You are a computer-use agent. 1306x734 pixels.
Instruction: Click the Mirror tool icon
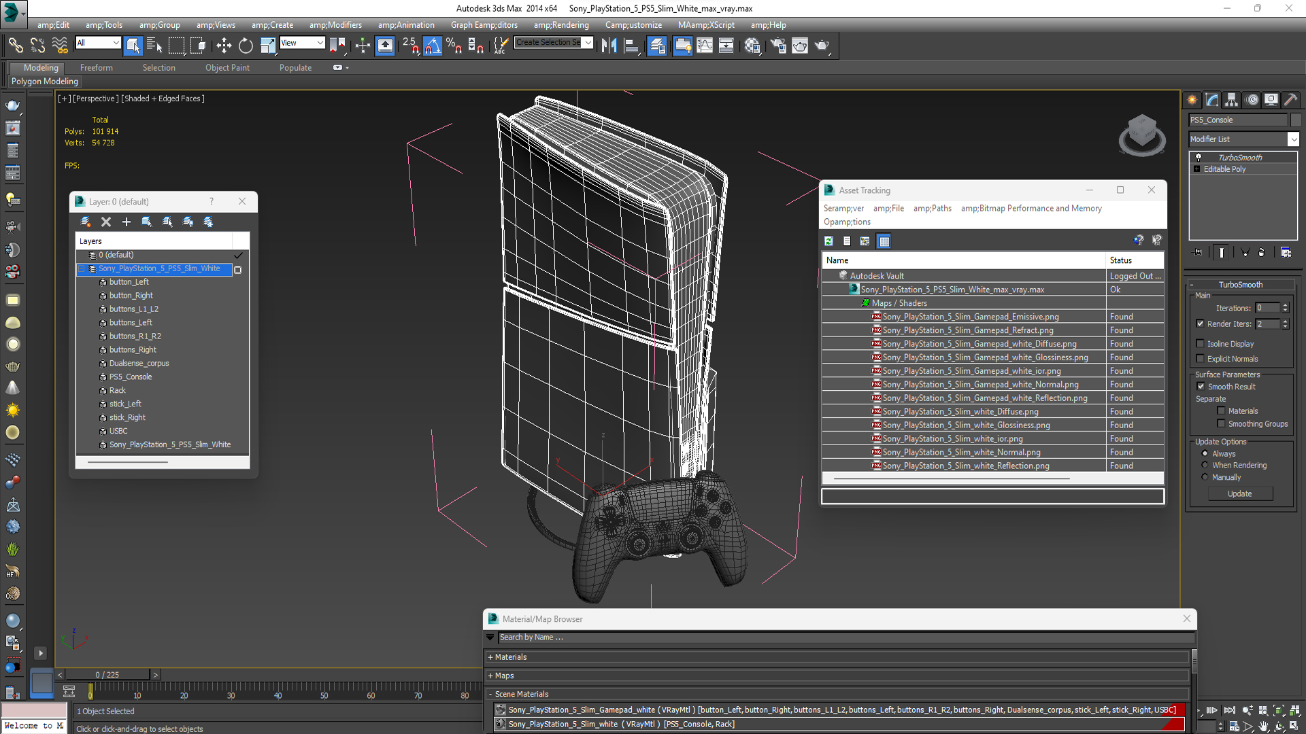609,46
